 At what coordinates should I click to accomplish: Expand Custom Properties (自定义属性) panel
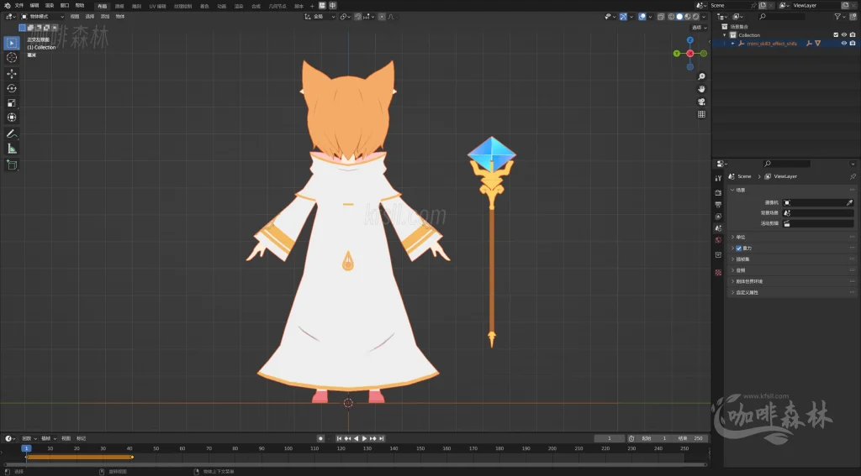tap(747, 293)
